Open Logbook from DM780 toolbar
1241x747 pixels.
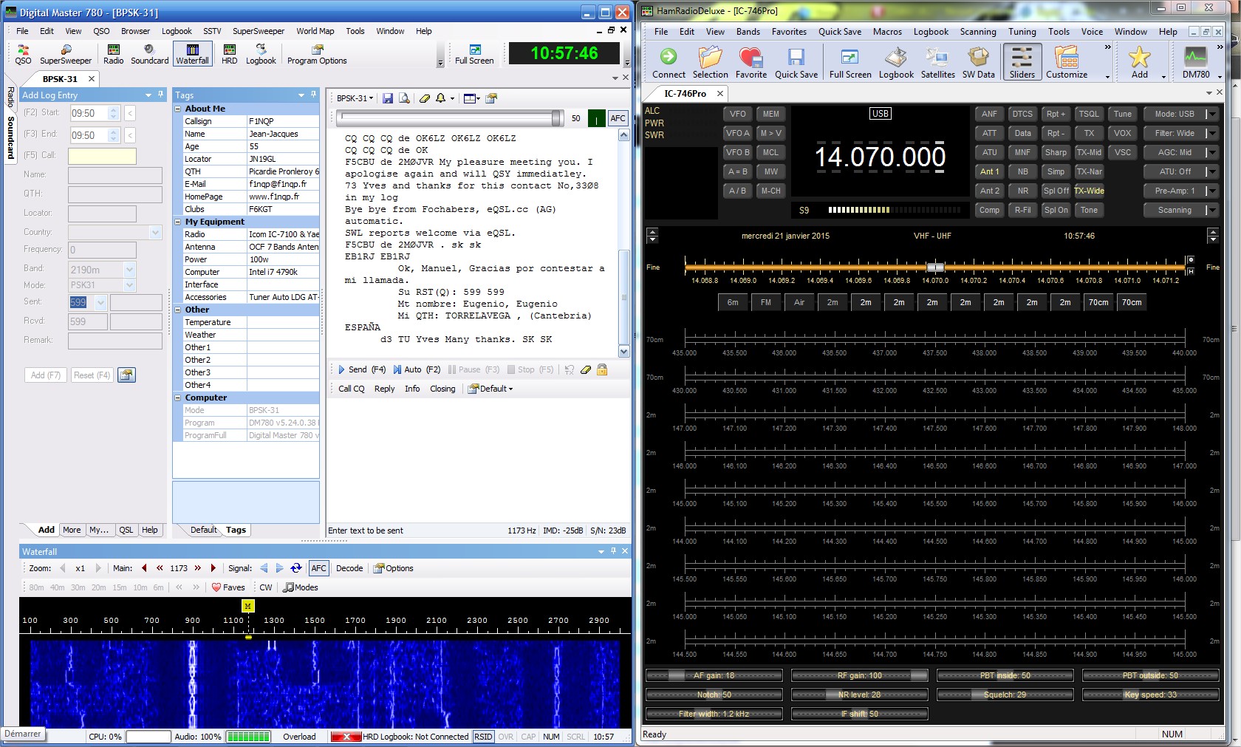261,55
